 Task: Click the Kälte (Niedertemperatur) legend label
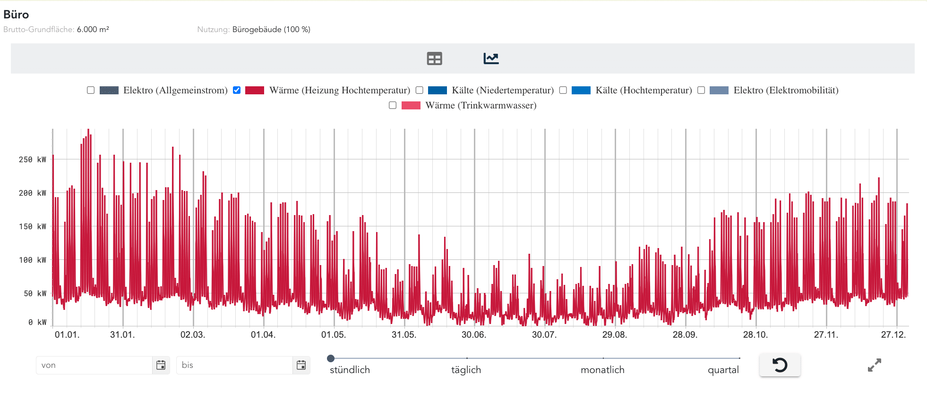[x=503, y=90]
